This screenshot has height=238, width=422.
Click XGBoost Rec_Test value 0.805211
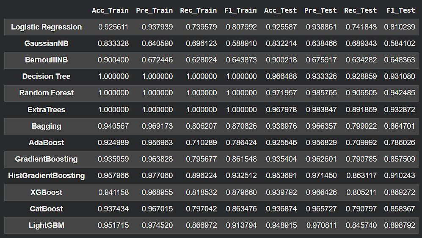pyautogui.click(x=361, y=192)
